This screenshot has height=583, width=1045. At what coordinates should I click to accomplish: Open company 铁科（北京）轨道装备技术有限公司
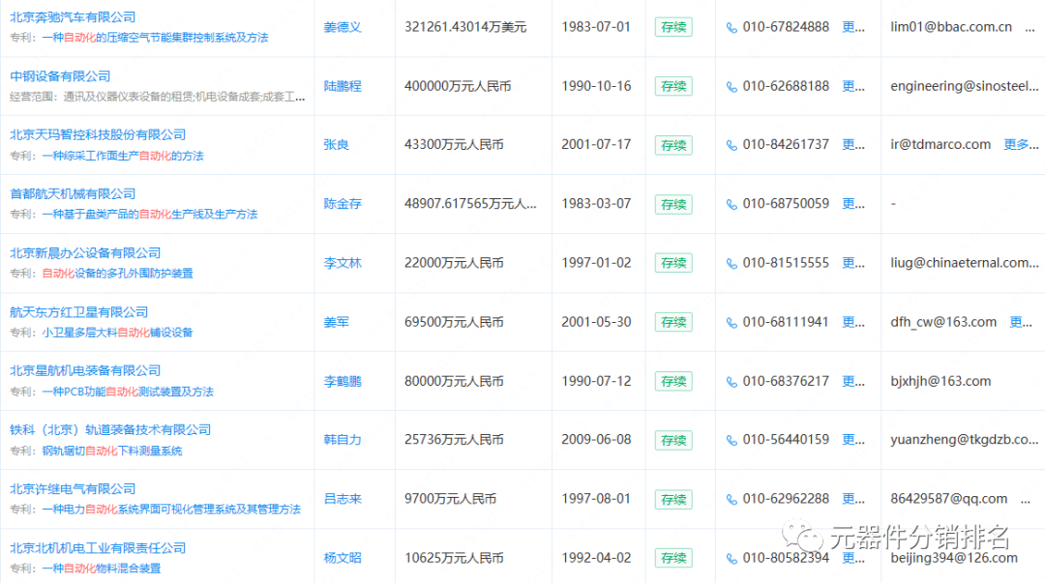pos(110,429)
